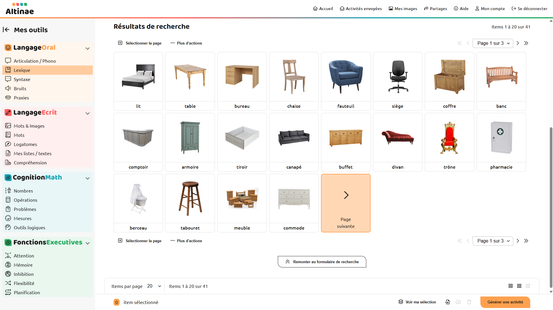This screenshot has height=310, width=553.
Task: Click 'Générer une activité' button
Action: tap(505, 302)
